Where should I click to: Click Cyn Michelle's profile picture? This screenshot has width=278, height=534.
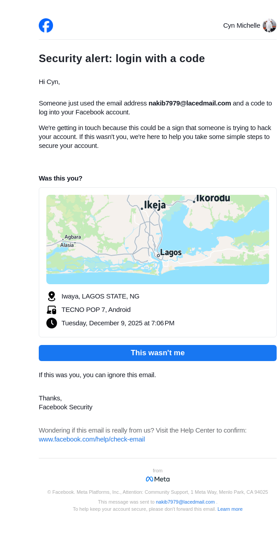tap(270, 25)
